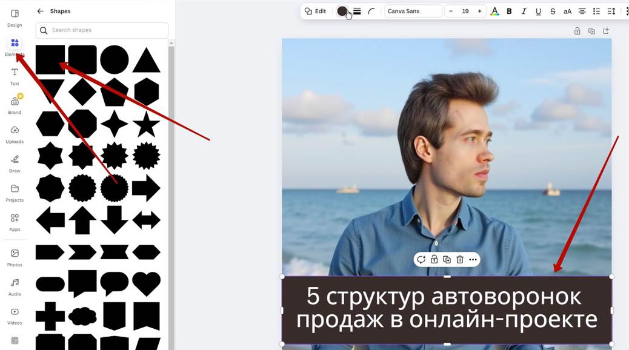The height and width of the screenshot is (350, 629).
Task: Choose the text color icon
Action: 494,11
